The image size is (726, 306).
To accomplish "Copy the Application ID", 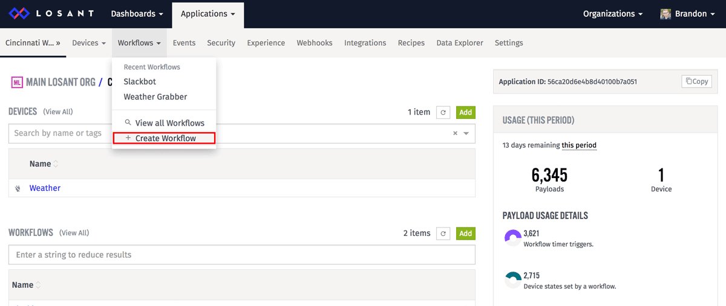I will pyautogui.click(x=696, y=81).
